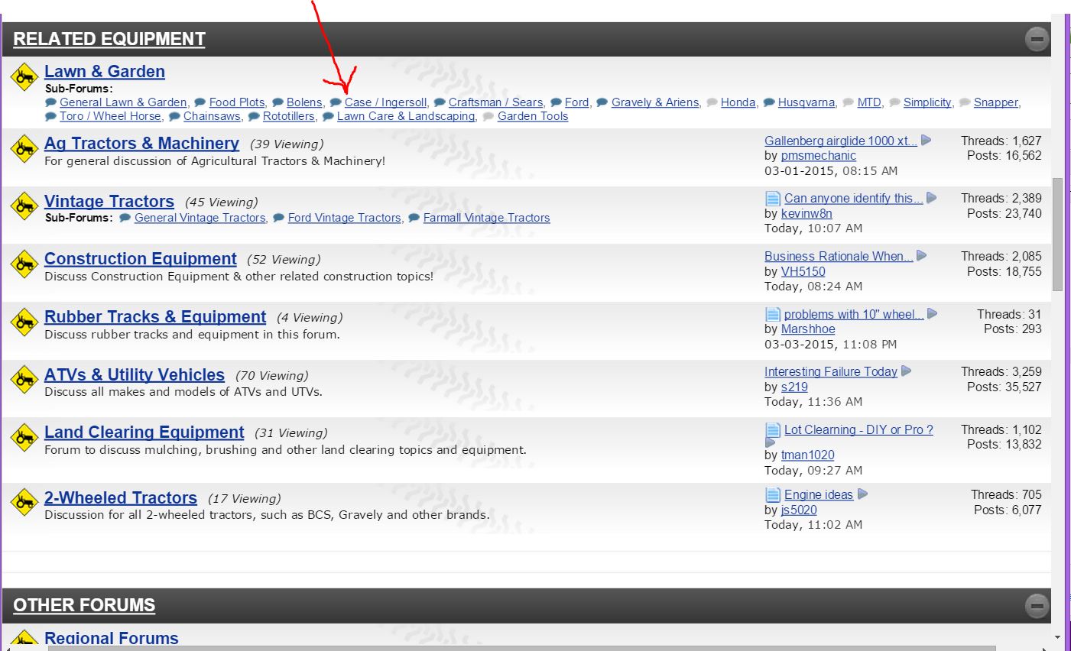The width and height of the screenshot is (1071, 651).
Task: Collapse the Other Forums section
Action: (x=1037, y=606)
